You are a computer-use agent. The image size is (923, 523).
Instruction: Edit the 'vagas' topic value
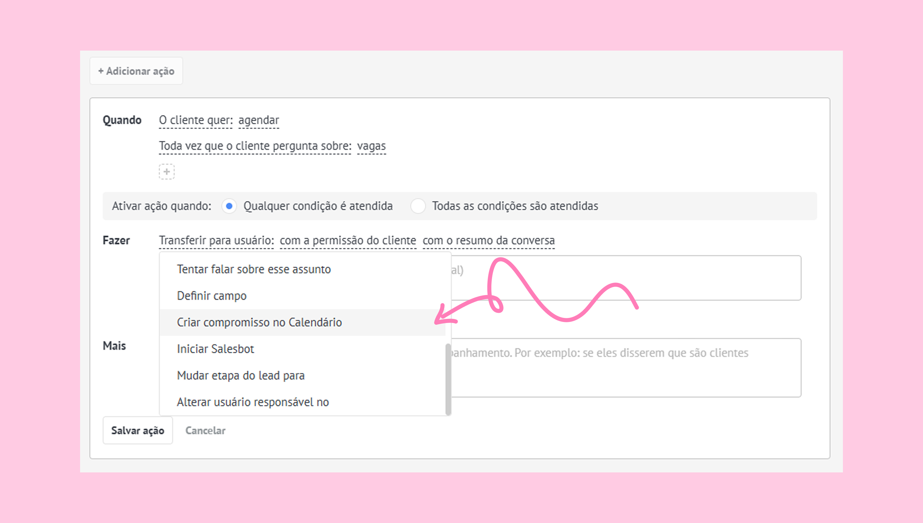(371, 146)
